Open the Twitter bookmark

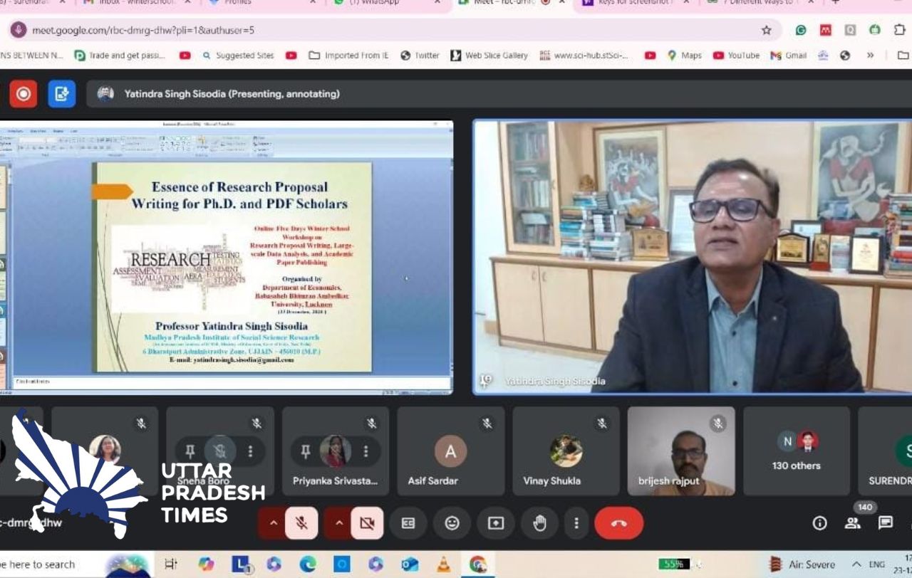pyautogui.click(x=420, y=56)
